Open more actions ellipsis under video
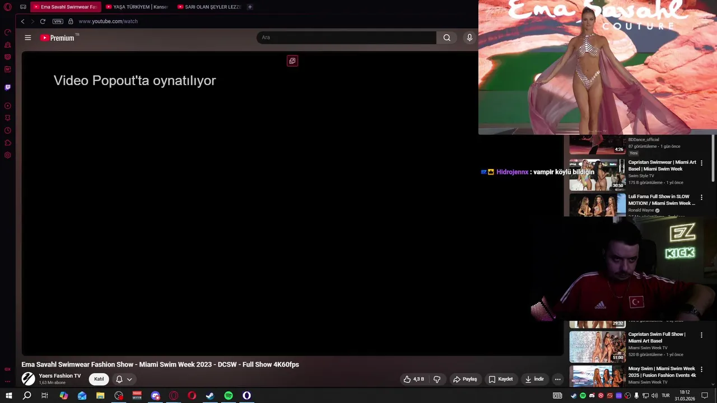The image size is (717, 403). tap(557, 379)
